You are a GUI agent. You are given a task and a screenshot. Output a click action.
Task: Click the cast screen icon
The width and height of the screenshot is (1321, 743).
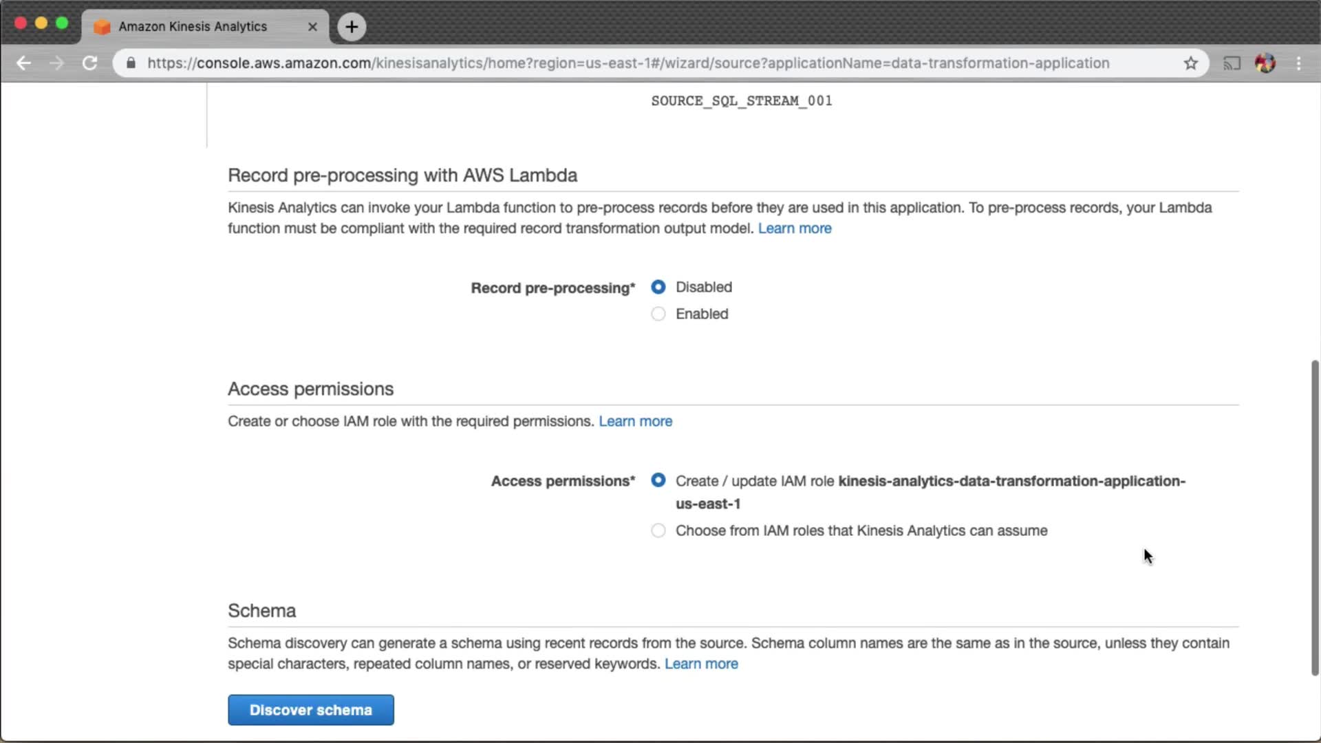[1232, 63]
